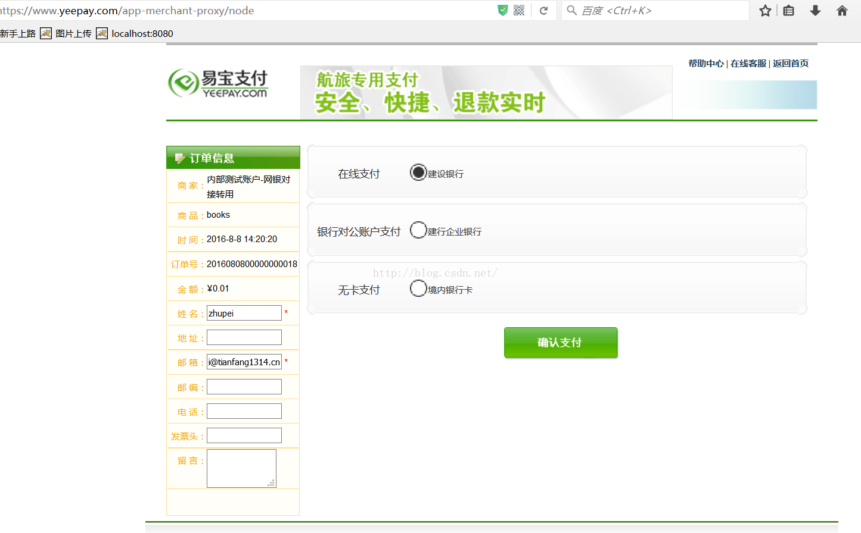This screenshot has height=533, width=861.
Task: Bookmark this page with the star icon
Action: coord(766,10)
